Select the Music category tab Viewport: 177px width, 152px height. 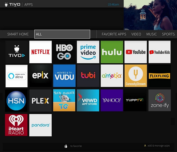(152, 34)
